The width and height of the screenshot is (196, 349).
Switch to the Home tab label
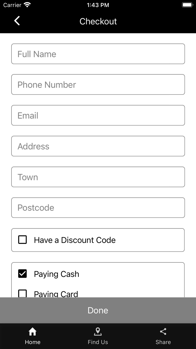[32, 342]
